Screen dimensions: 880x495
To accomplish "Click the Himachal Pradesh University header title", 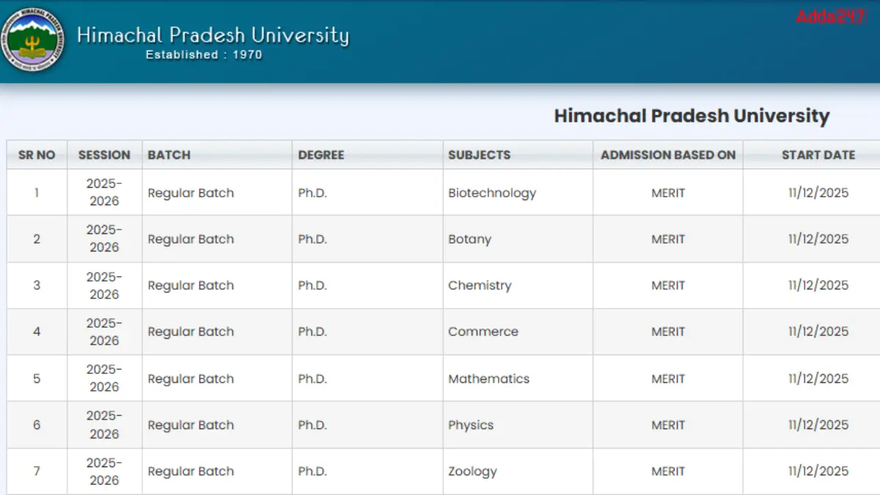I will 213,36.
